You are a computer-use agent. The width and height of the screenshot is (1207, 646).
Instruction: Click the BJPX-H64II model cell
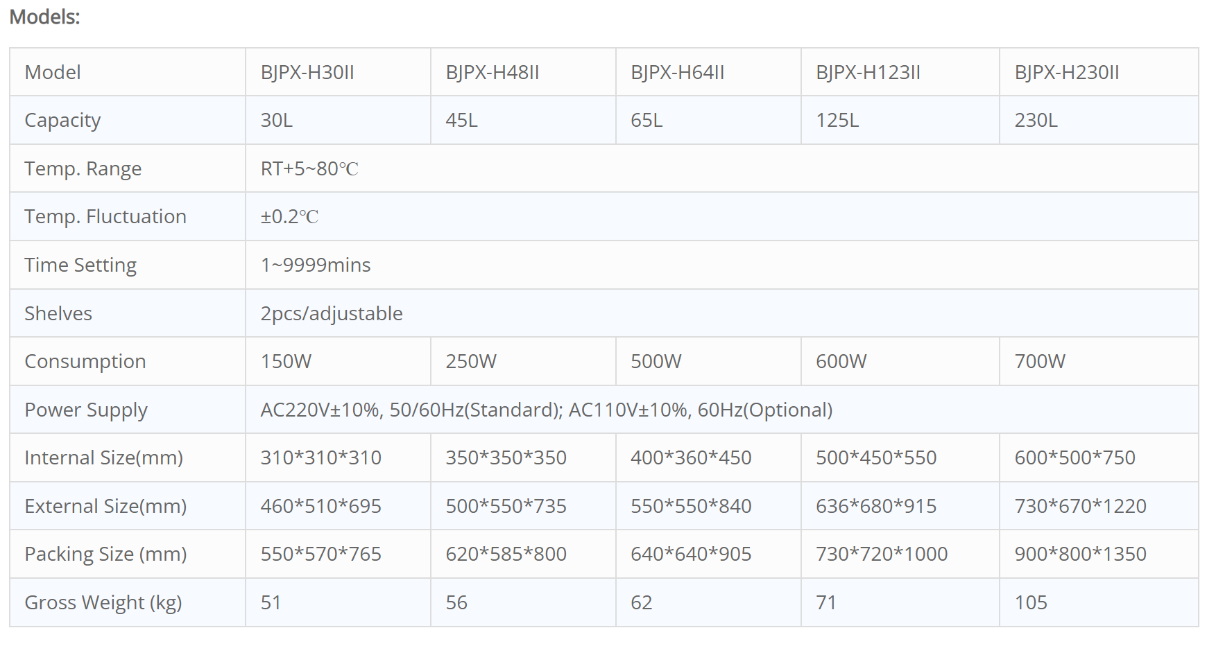point(677,72)
